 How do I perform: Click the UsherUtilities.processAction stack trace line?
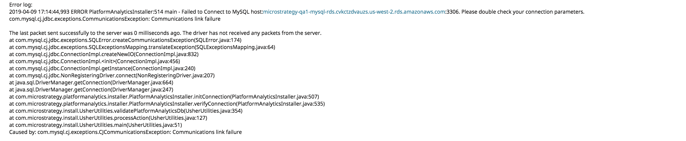click(108, 118)
